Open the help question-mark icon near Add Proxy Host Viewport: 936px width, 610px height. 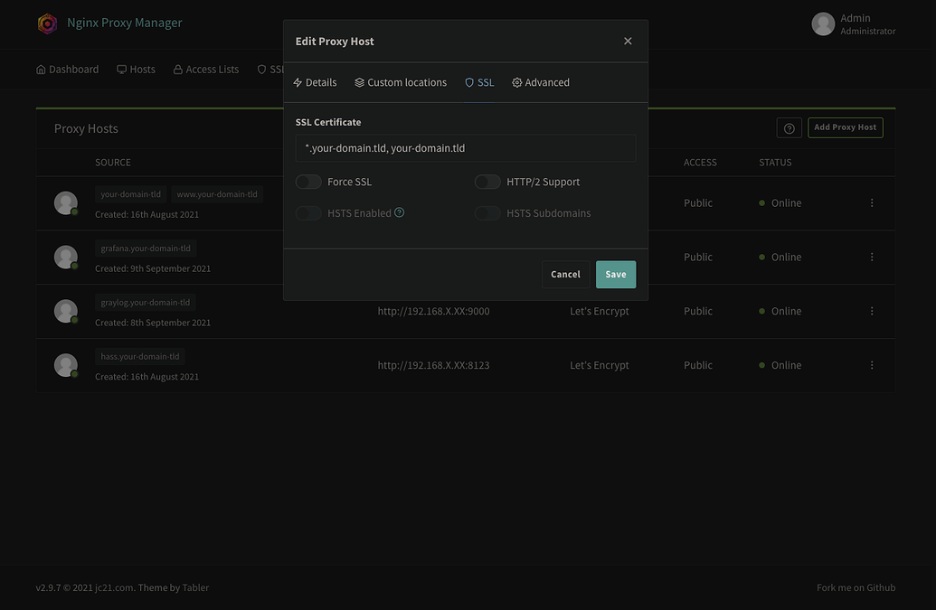click(789, 127)
